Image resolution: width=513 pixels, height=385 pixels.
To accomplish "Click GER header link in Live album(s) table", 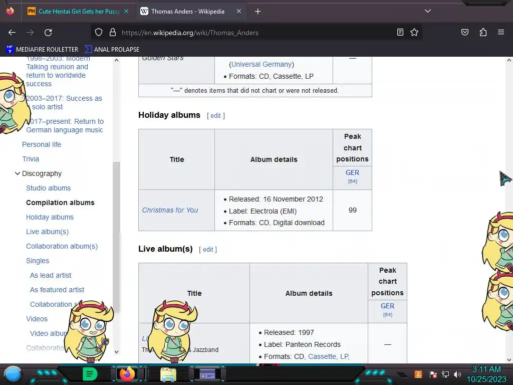I will click(x=387, y=306).
